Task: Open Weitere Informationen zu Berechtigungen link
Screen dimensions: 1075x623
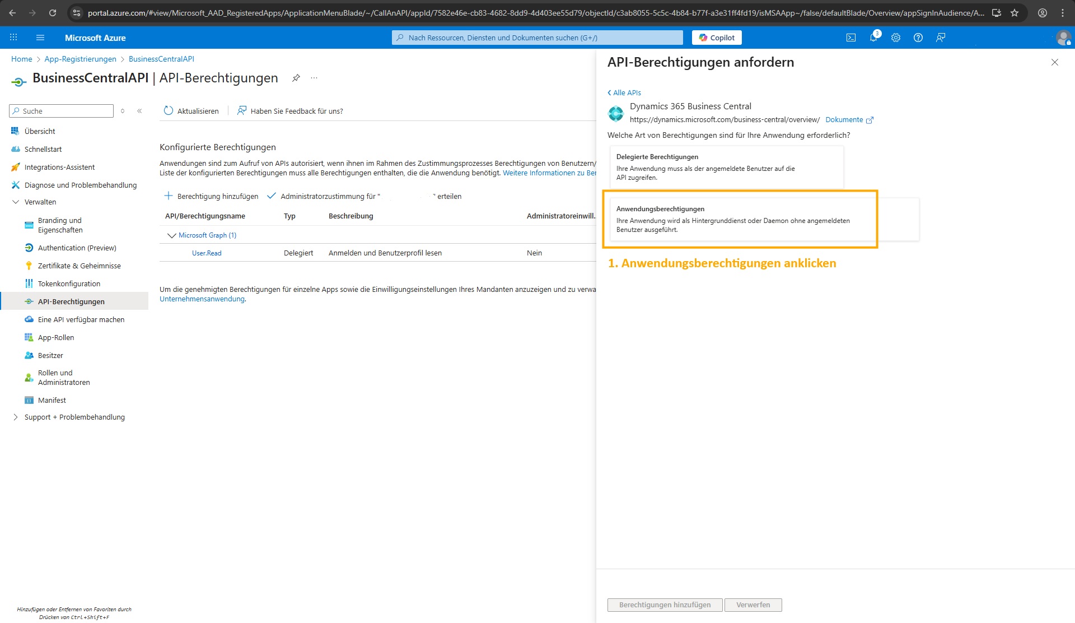Action: 549,173
